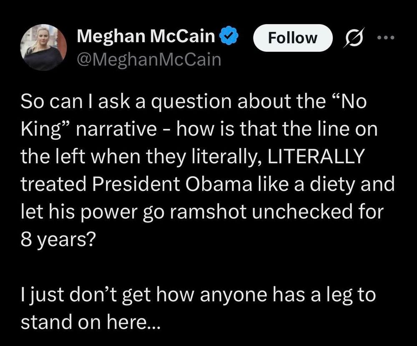
Task: Select the words President Obama
Action: click(172, 184)
